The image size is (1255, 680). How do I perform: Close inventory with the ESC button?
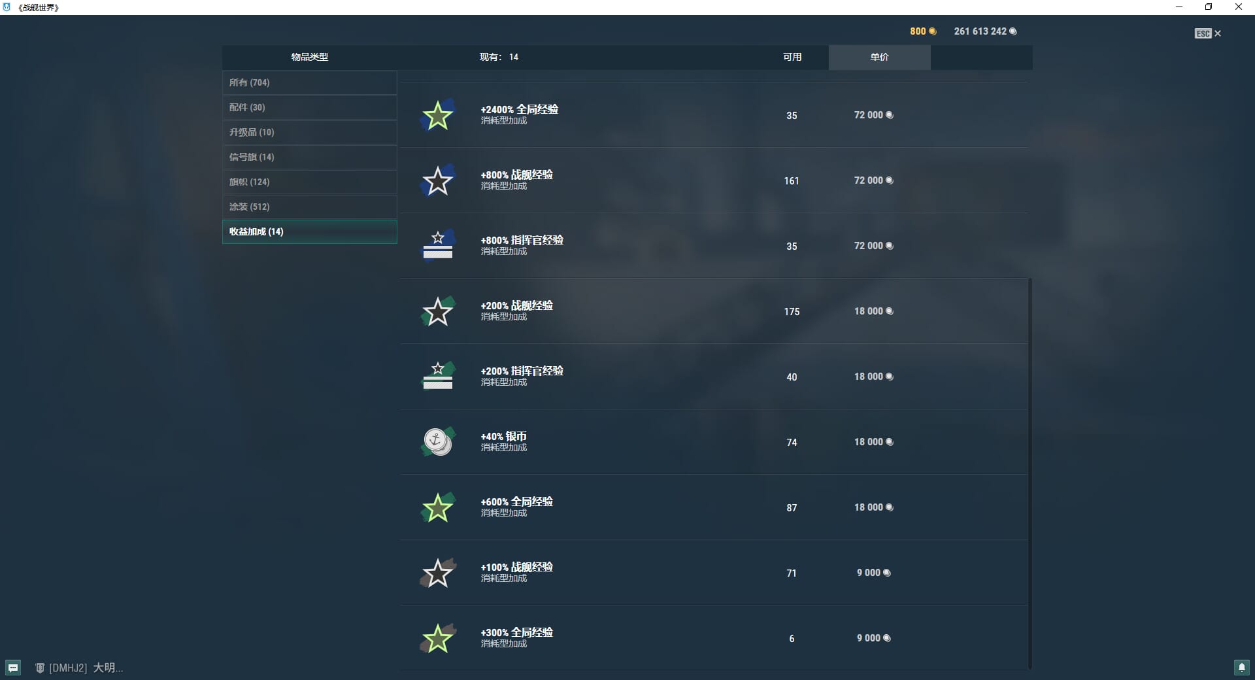1207,33
